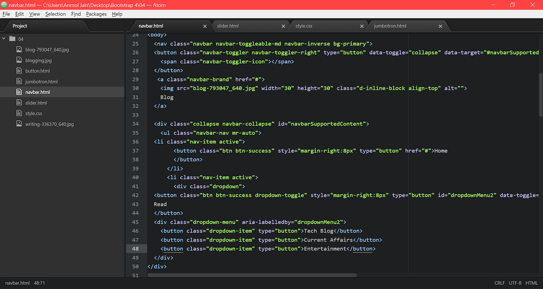Viewport: 543px width, 289px height.
Task: Open grammar selector showing HTML
Action: point(531,283)
